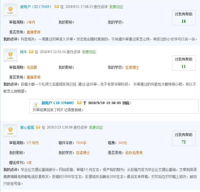Viewport: 200px width, 192px height.
Task: Click timestamp 2018/3/23 1:30:06
Action: 60,127
